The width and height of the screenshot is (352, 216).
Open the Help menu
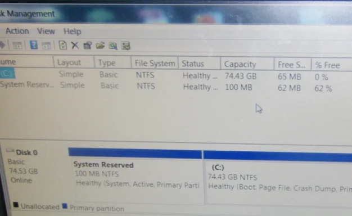click(73, 31)
